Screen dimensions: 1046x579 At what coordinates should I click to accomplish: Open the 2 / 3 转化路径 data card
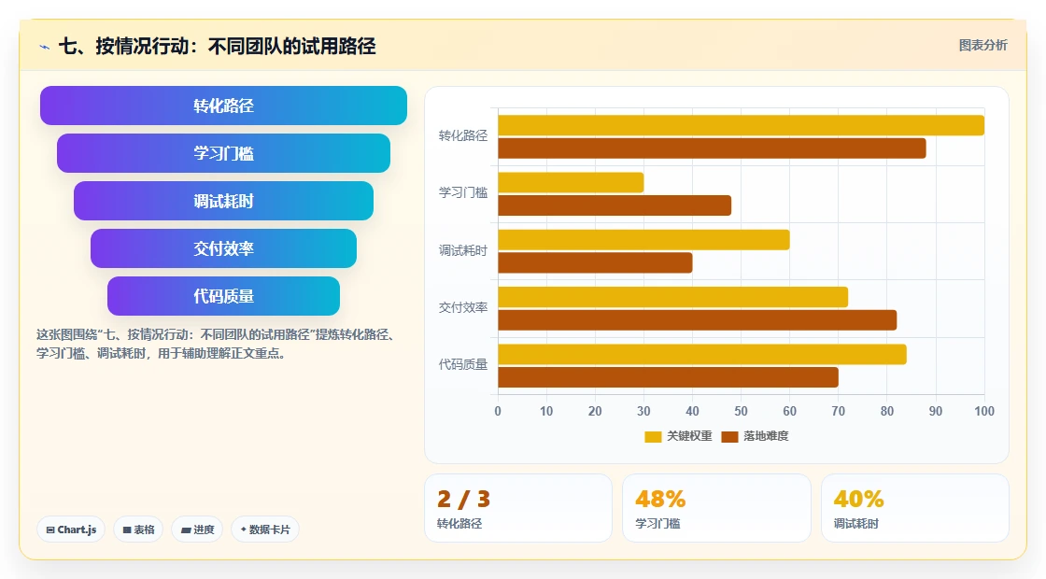point(518,508)
